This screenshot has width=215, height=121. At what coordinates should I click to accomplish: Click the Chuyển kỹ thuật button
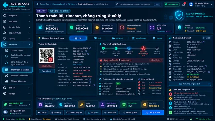point(130,112)
